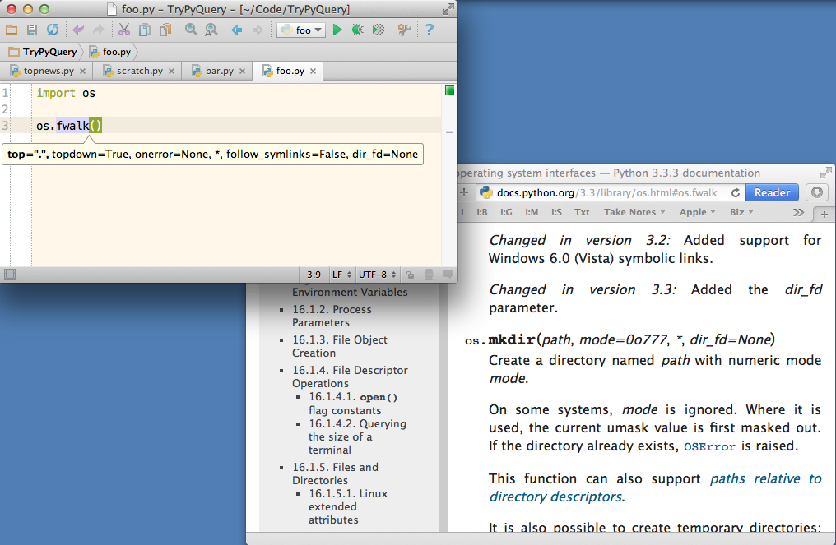Viewport: 836px width, 545px height.
Task: Click the I:G bookmark in Safari bookmarks bar
Action: [506, 212]
